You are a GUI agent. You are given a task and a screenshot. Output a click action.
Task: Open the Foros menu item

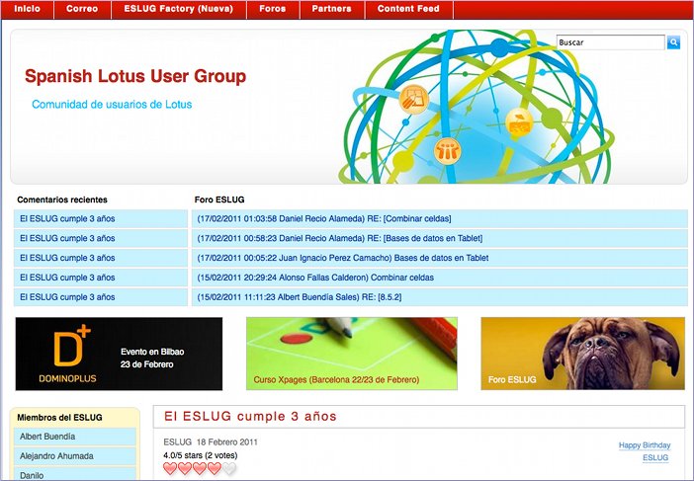coord(273,9)
